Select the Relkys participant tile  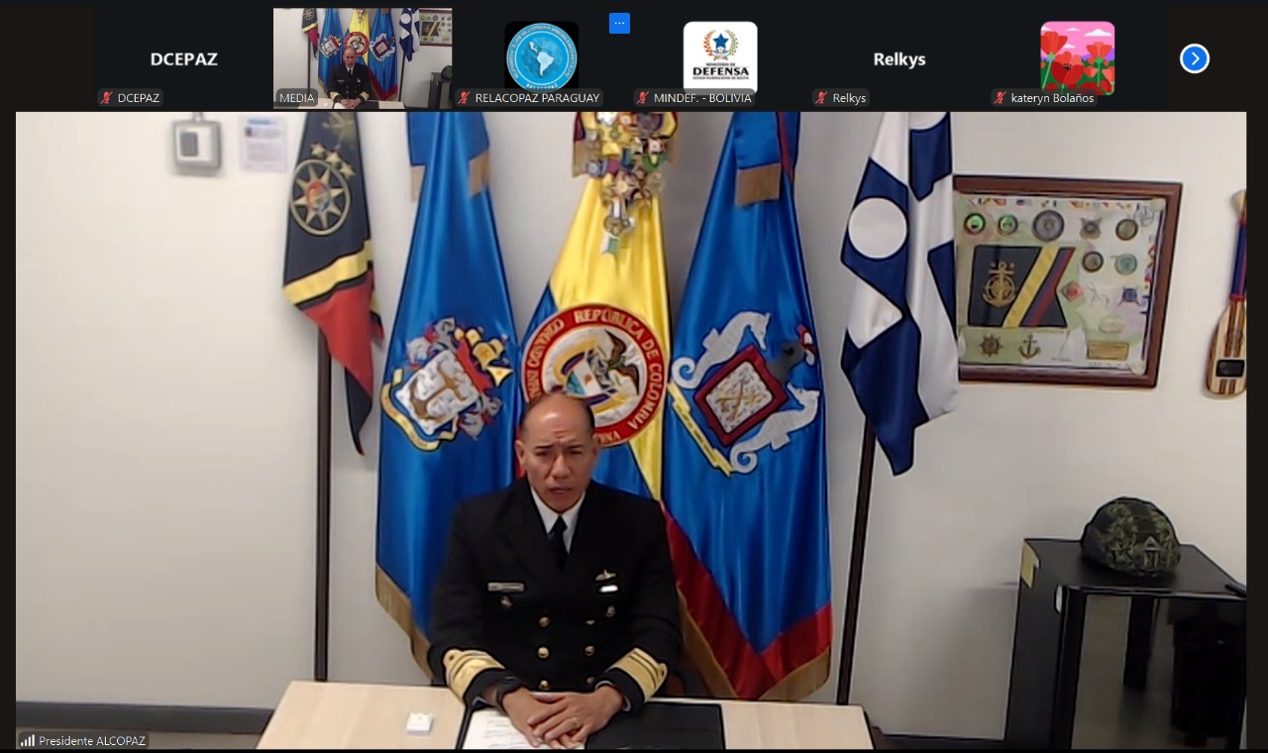pos(898,58)
